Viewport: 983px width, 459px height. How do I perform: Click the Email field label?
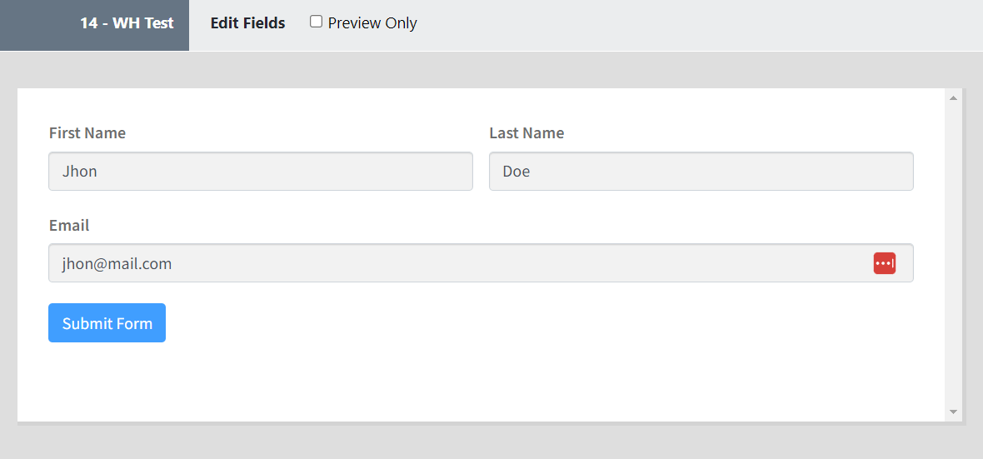[69, 226]
